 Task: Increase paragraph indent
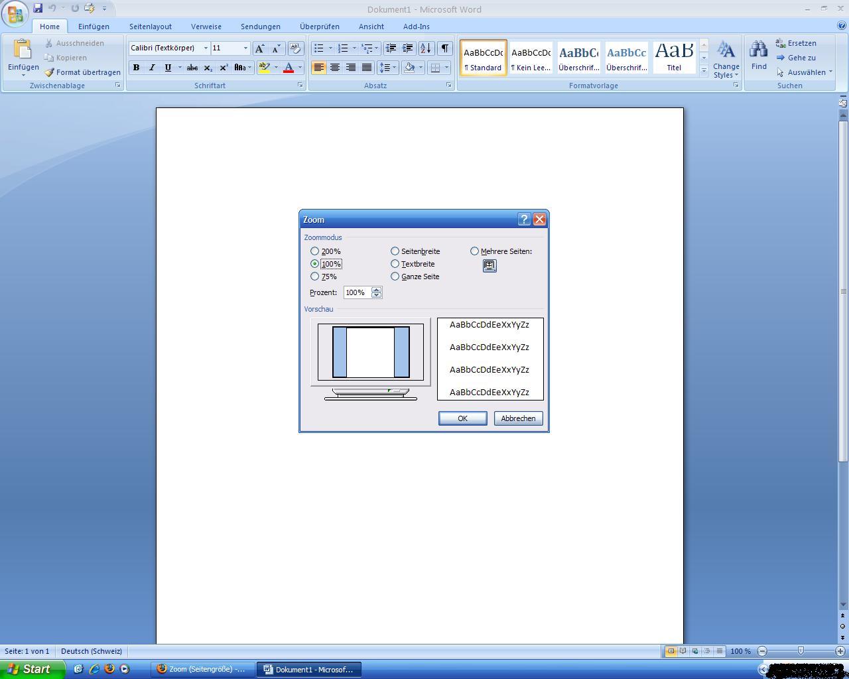(407, 48)
